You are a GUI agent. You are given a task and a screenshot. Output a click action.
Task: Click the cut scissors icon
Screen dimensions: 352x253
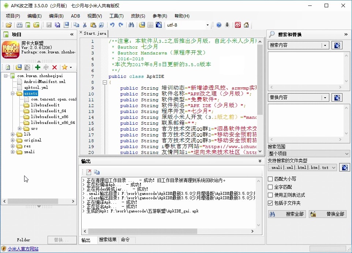(x=85, y=25)
